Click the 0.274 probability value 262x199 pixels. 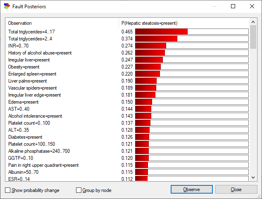(x=127, y=46)
